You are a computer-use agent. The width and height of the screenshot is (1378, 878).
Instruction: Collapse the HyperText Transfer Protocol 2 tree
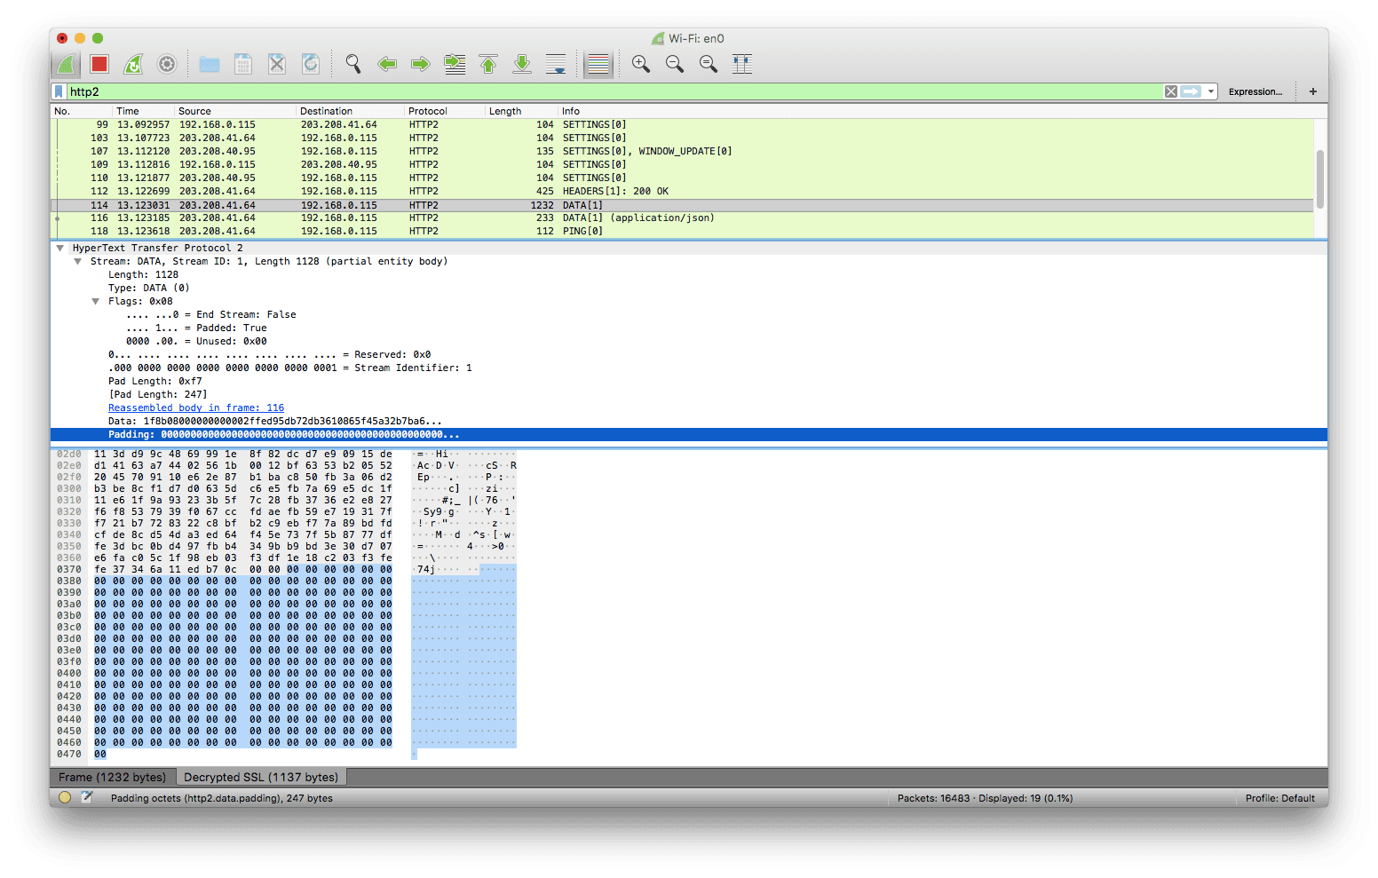click(x=59, y=248)
